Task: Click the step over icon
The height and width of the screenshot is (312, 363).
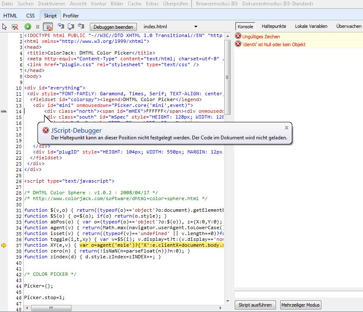Action: click(71, 27)
